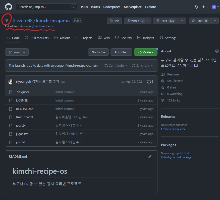Screen dimensions: 220x200
Task: Open the Releases heading link
Action: pos(168,117)
